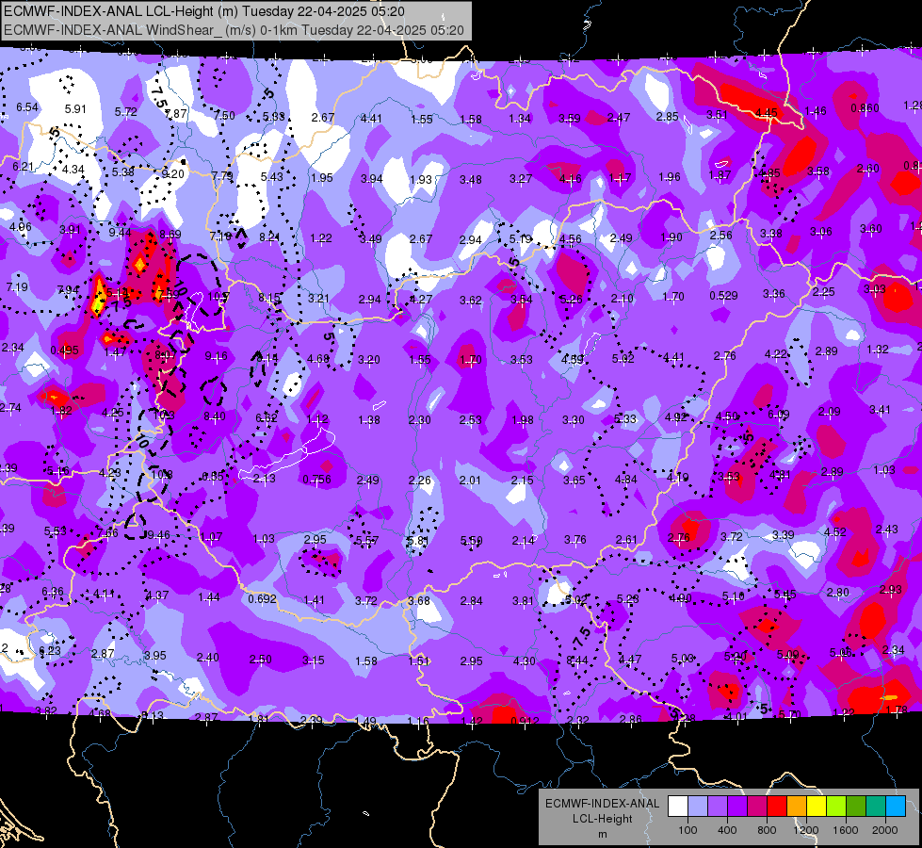Viewport: 922px width, 848px height.
Task: Click the teal-green legend color swatch
Action: coord(876,807)
